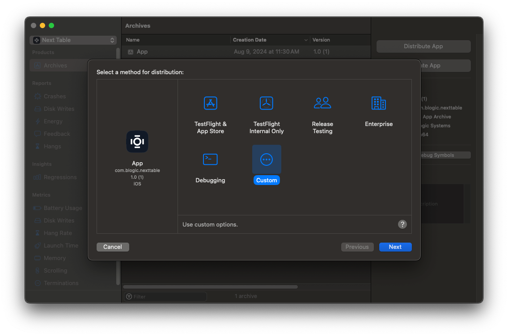View the Energy report
Image resolution: width=508 pixels, height=336 pixels.
54,121
